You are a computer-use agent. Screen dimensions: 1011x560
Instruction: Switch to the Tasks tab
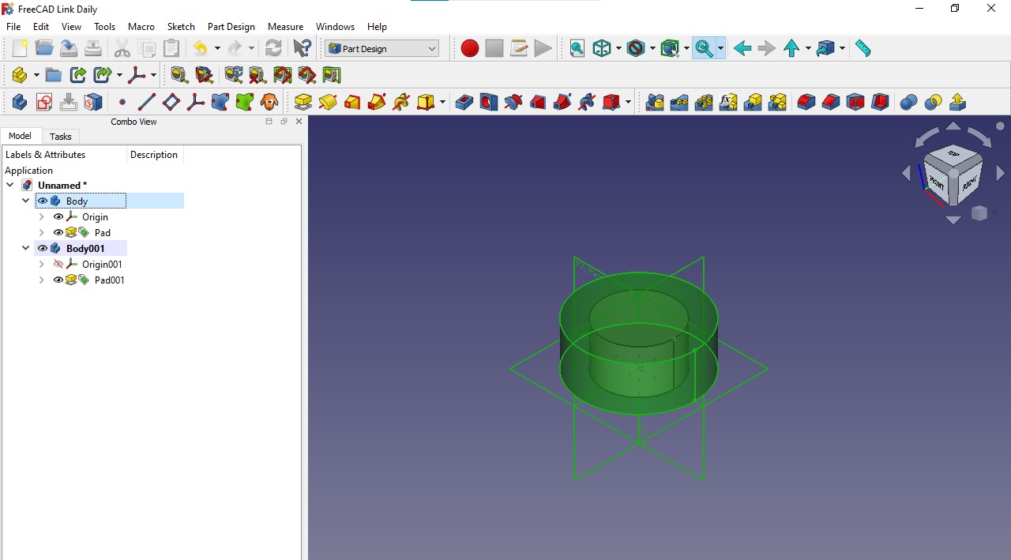pos(61,136)
